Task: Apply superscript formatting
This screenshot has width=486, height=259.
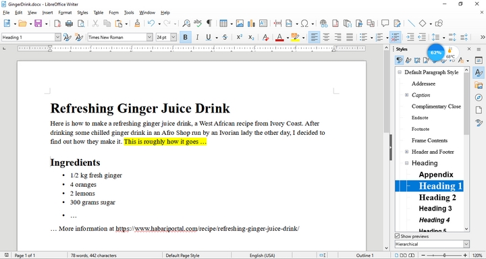Action: click(x=239, y=38)
